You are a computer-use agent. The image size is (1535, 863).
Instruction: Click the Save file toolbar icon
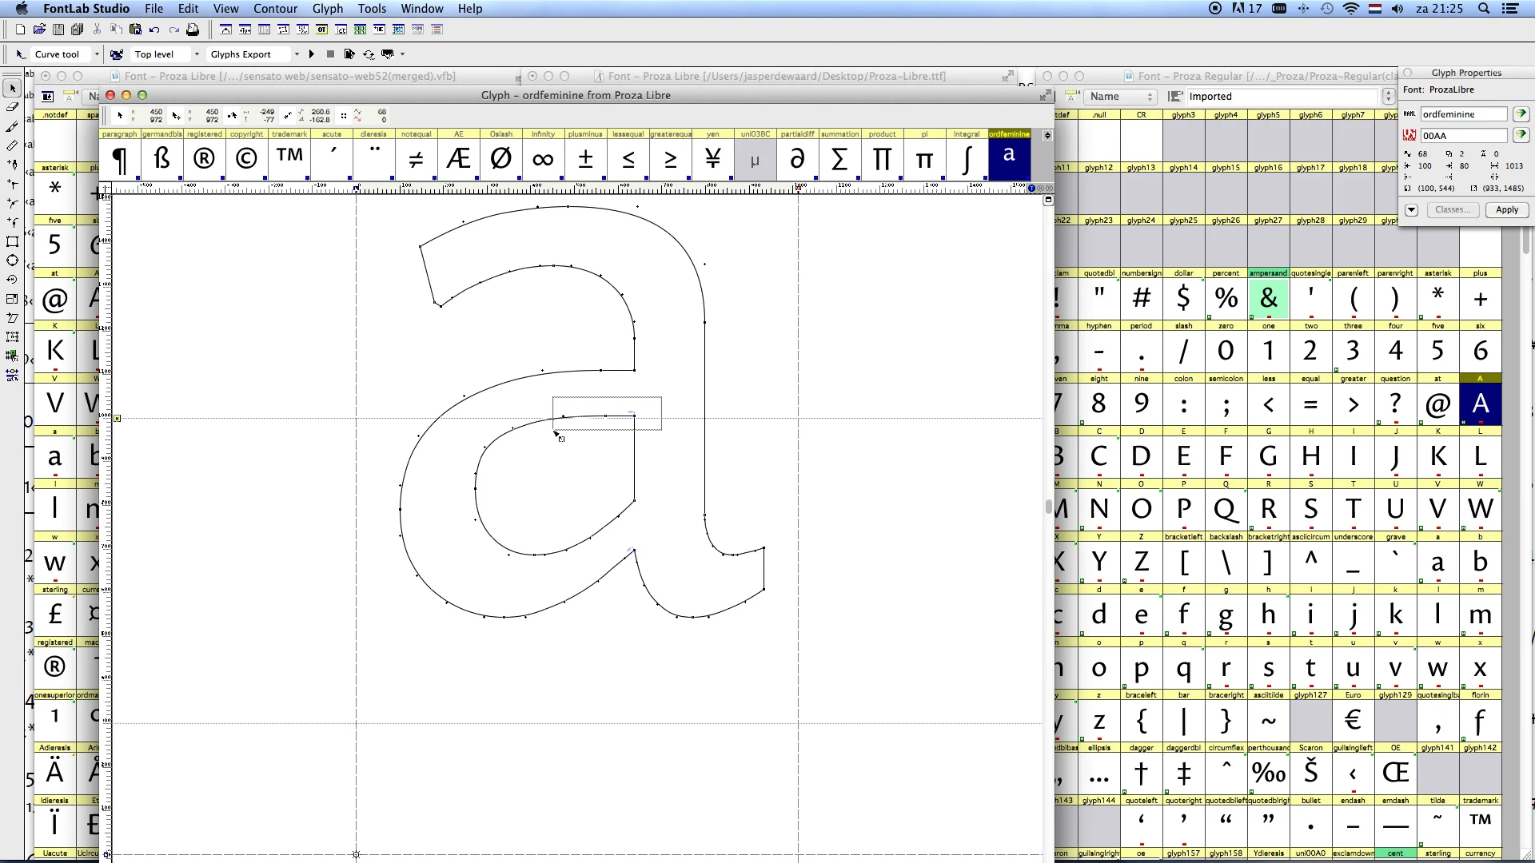tap(58, 30)
